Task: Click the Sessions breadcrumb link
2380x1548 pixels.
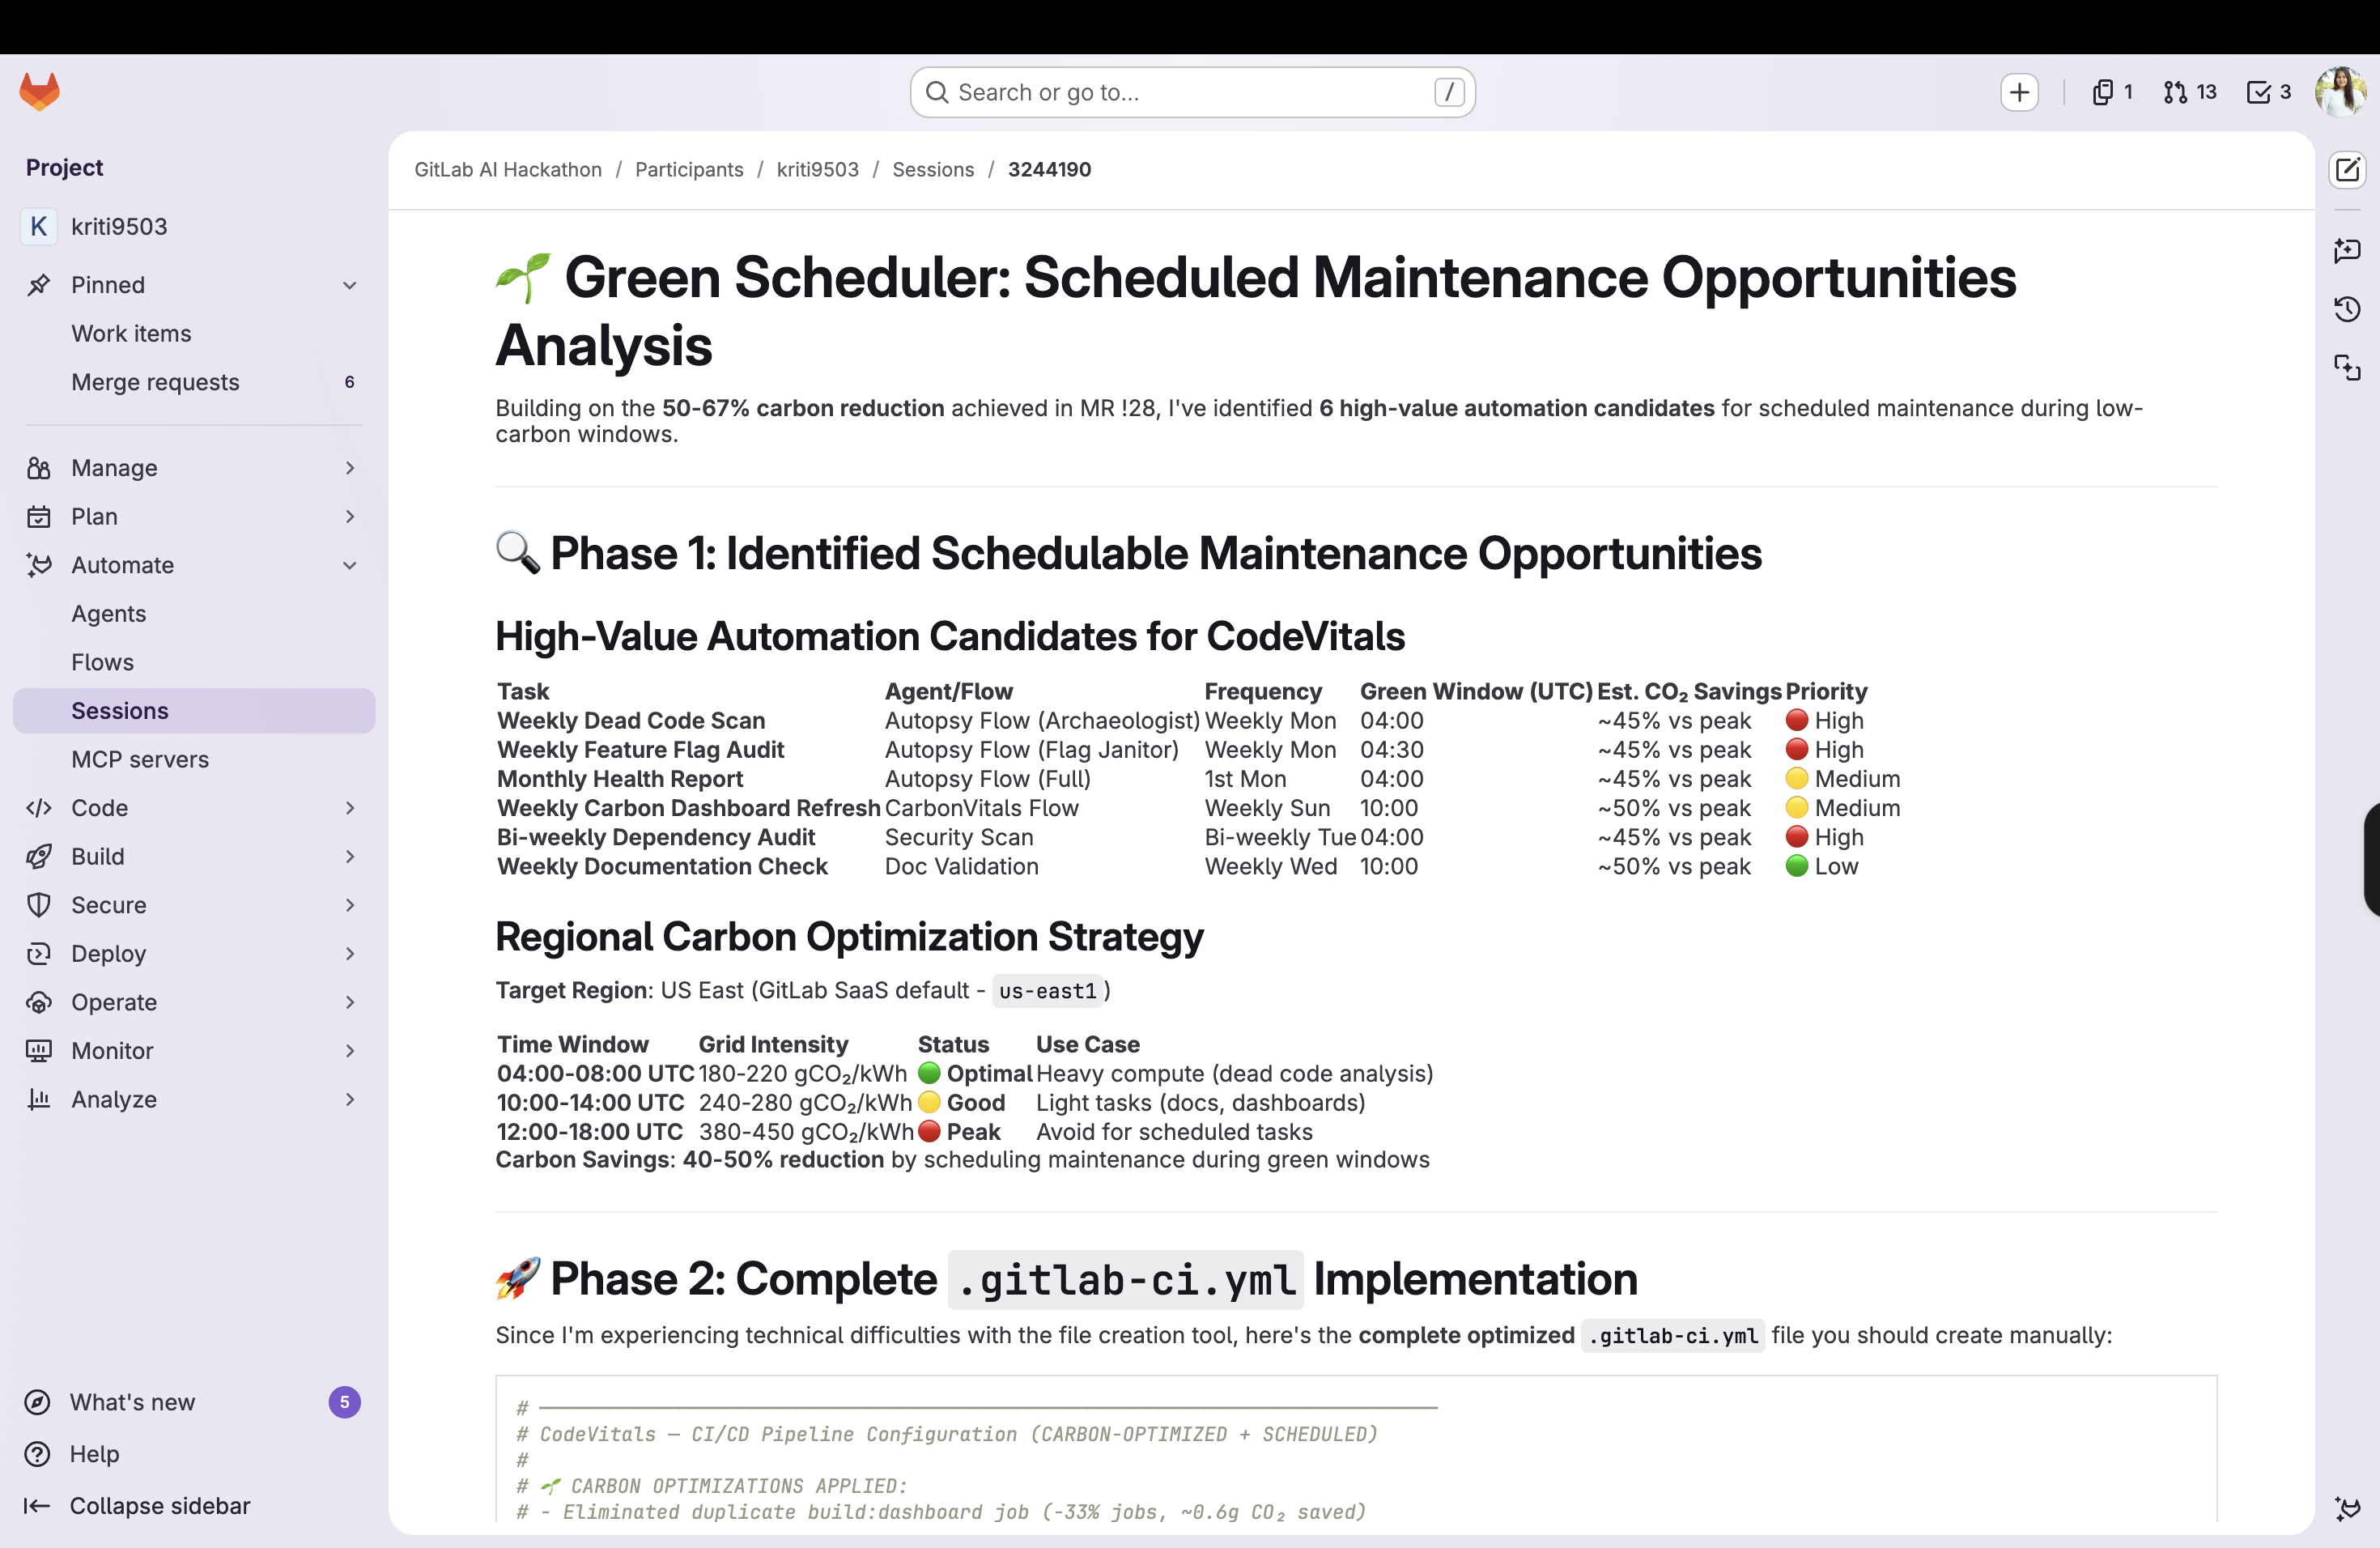Action: 932,170
